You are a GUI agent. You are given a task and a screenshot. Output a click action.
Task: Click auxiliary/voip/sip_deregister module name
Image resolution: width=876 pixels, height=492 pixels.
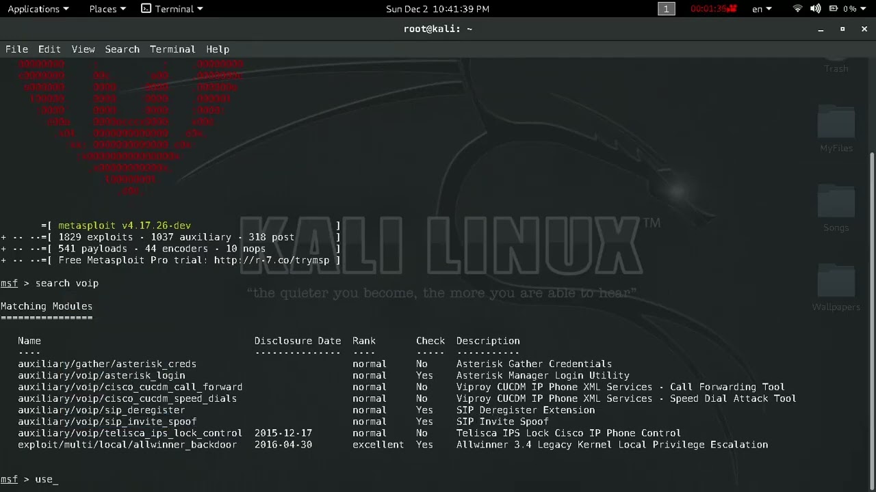pyautogui.click(x=101, y=411)
